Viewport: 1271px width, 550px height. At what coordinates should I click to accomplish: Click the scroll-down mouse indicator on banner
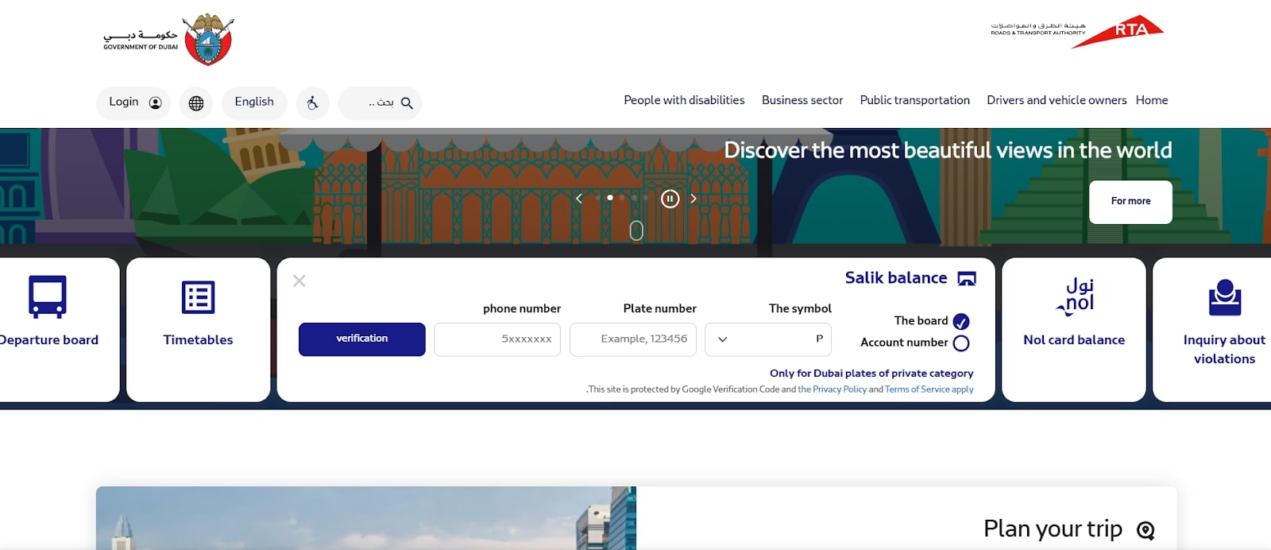636,230
